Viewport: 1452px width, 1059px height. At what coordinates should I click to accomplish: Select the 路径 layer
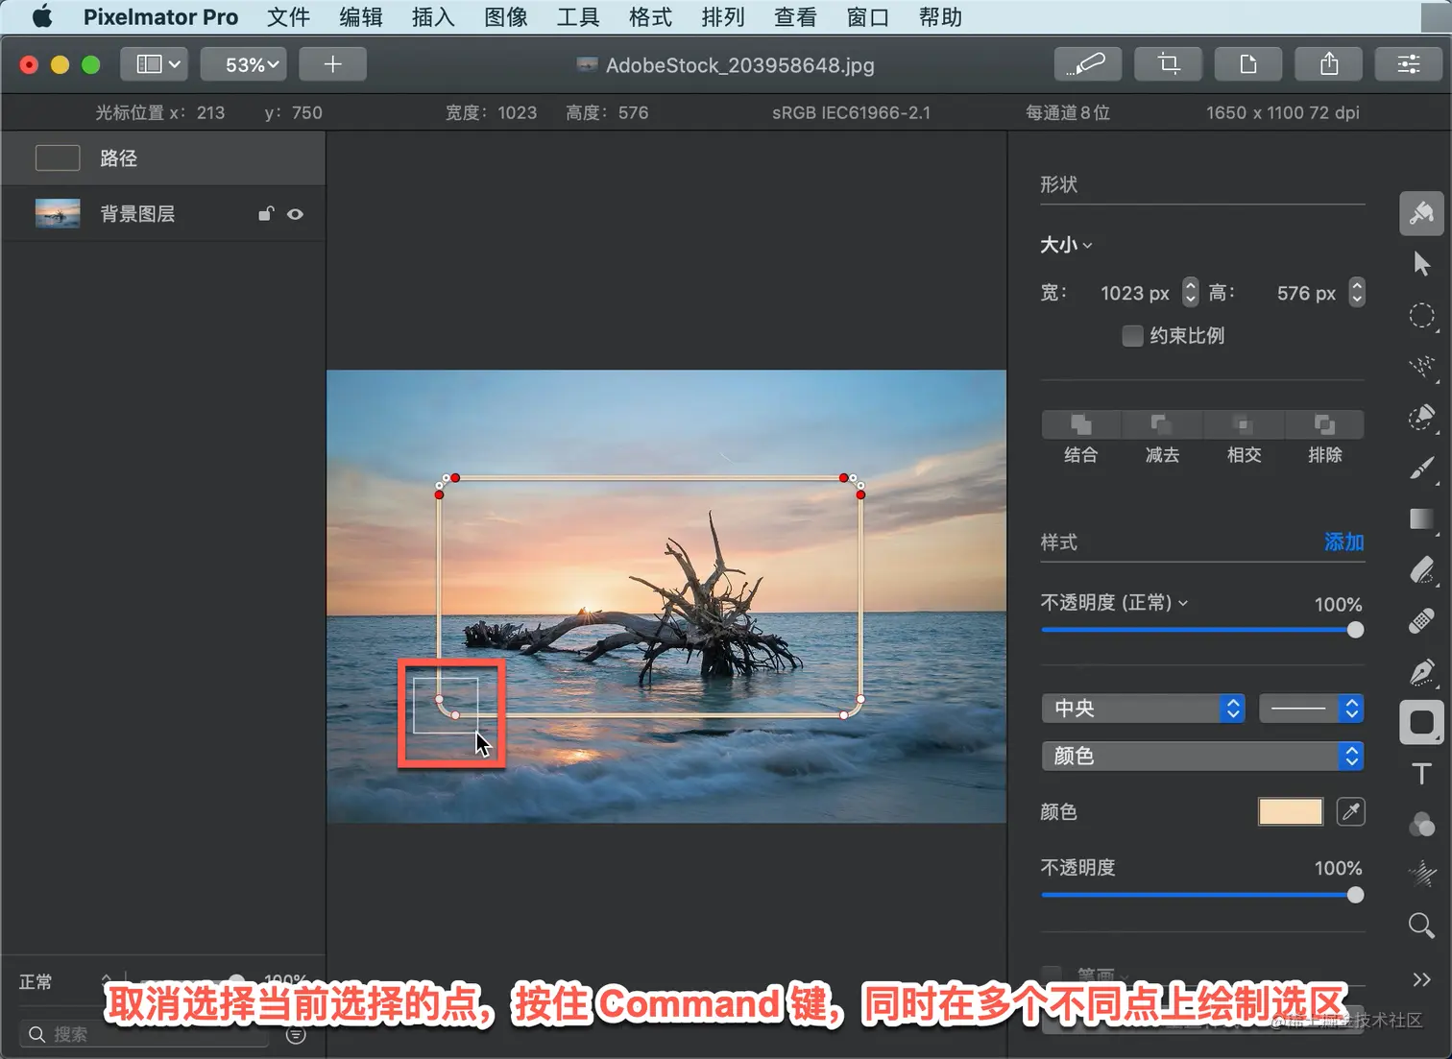(x=163, y=158)
